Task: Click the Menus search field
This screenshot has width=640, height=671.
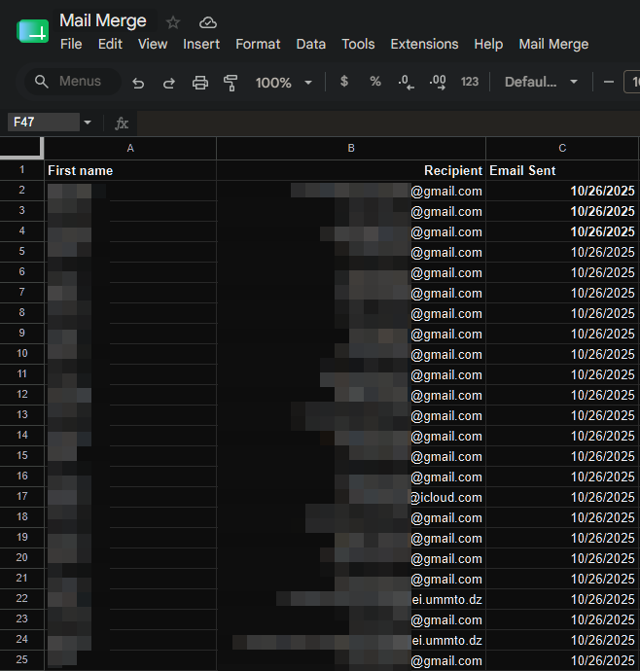Action: pos(73,82)
